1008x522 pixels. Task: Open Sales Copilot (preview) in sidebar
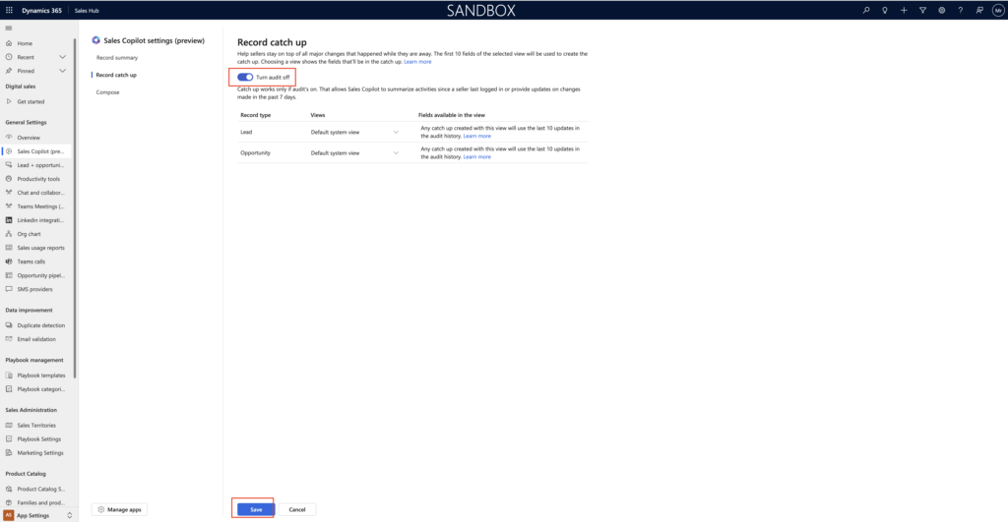[37, 151]
